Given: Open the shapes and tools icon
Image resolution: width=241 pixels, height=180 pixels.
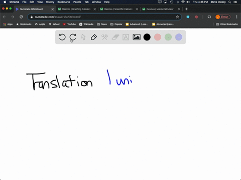Looking at the screenshot, I should point(104,37).
